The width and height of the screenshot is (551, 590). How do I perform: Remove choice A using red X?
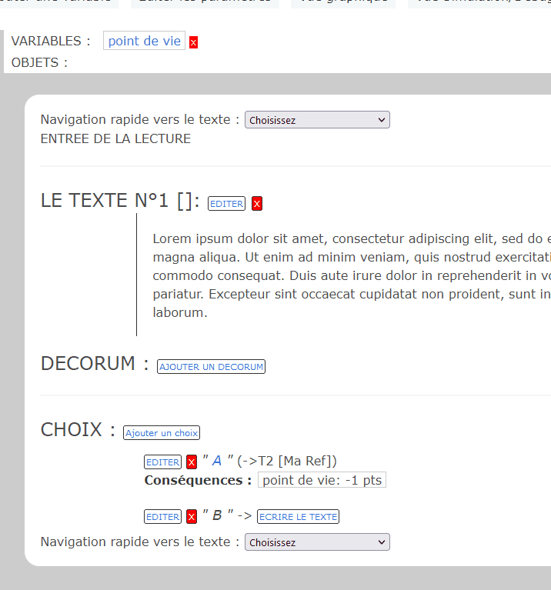[192, 462]
